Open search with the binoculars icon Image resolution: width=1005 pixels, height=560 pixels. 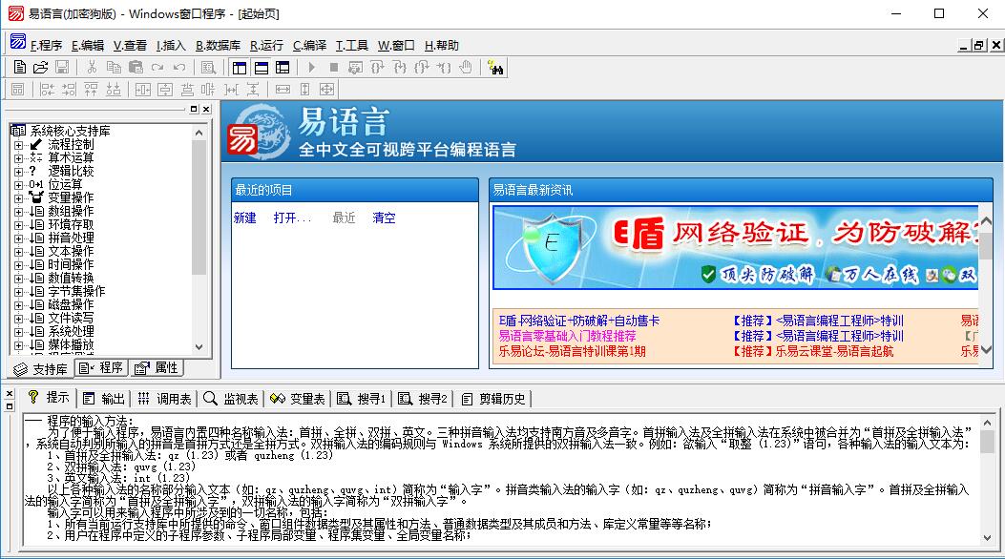pyautogui.click(x=497, y=67)
